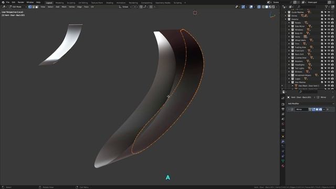The image size is (336, 189).
Task: Toggle Mirror modifier render display
Action: pos(320,109)
